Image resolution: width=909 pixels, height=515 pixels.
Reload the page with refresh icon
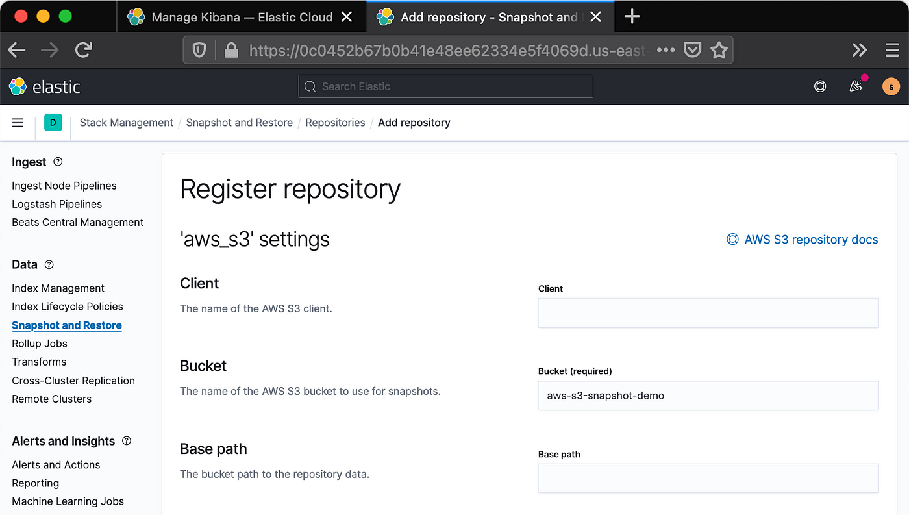coord(83,50)
